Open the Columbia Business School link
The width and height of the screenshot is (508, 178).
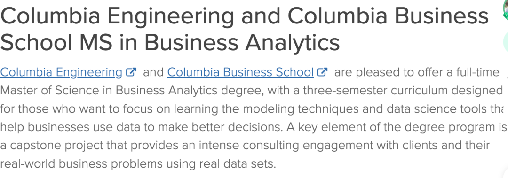240,72
